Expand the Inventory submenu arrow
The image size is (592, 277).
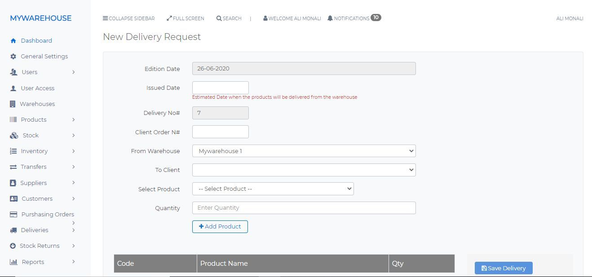(x=73, y=151)
